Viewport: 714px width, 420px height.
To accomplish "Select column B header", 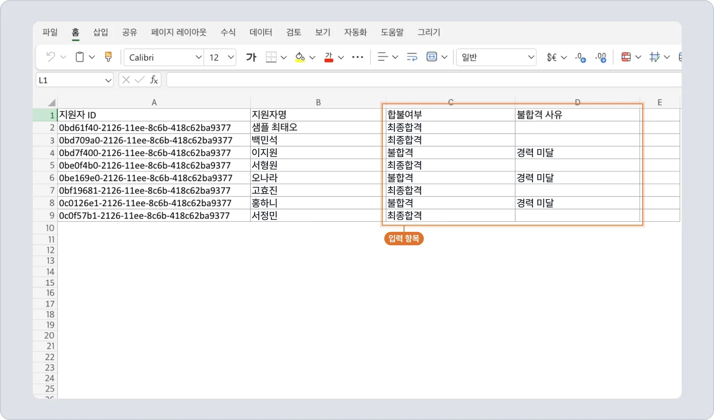I will (318, 102).
